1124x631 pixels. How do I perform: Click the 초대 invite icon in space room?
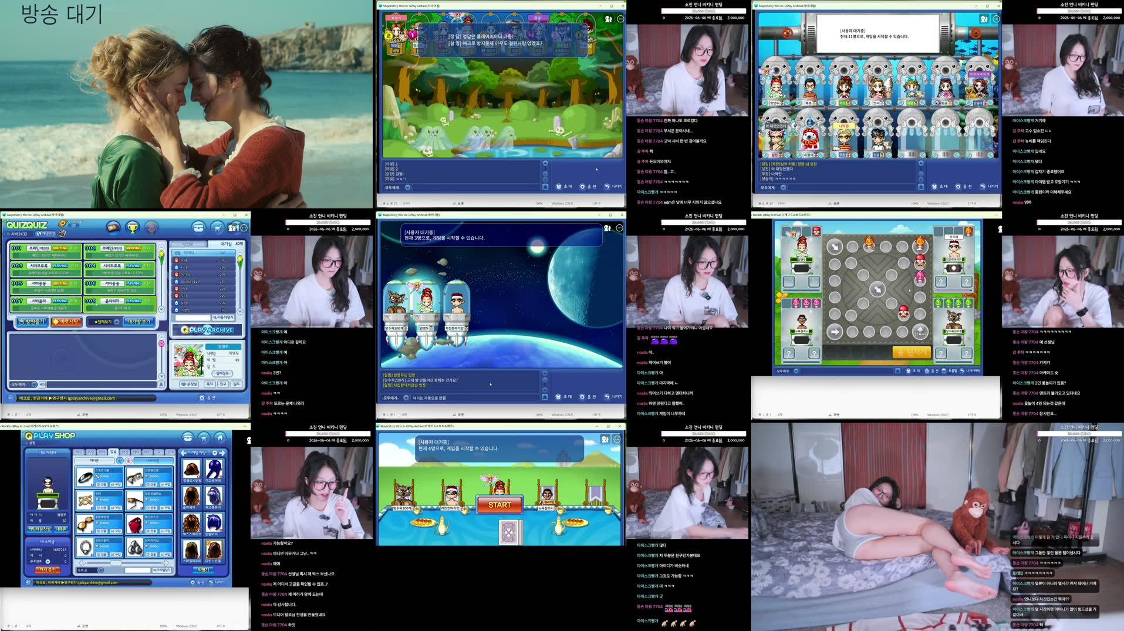564,397
